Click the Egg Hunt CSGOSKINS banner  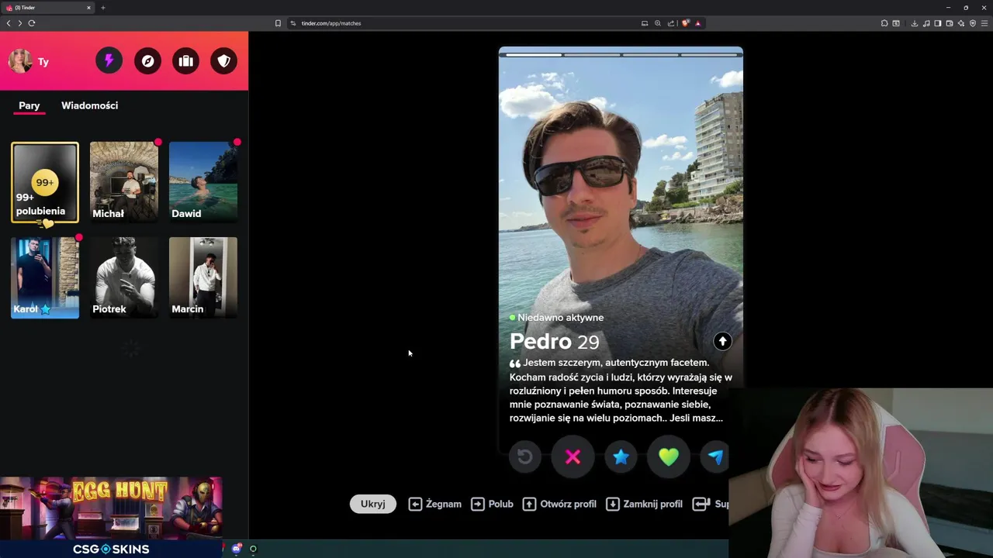pos(111,517)
